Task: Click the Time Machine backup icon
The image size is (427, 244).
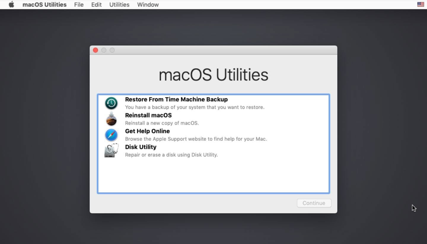Action: [111, 103]
